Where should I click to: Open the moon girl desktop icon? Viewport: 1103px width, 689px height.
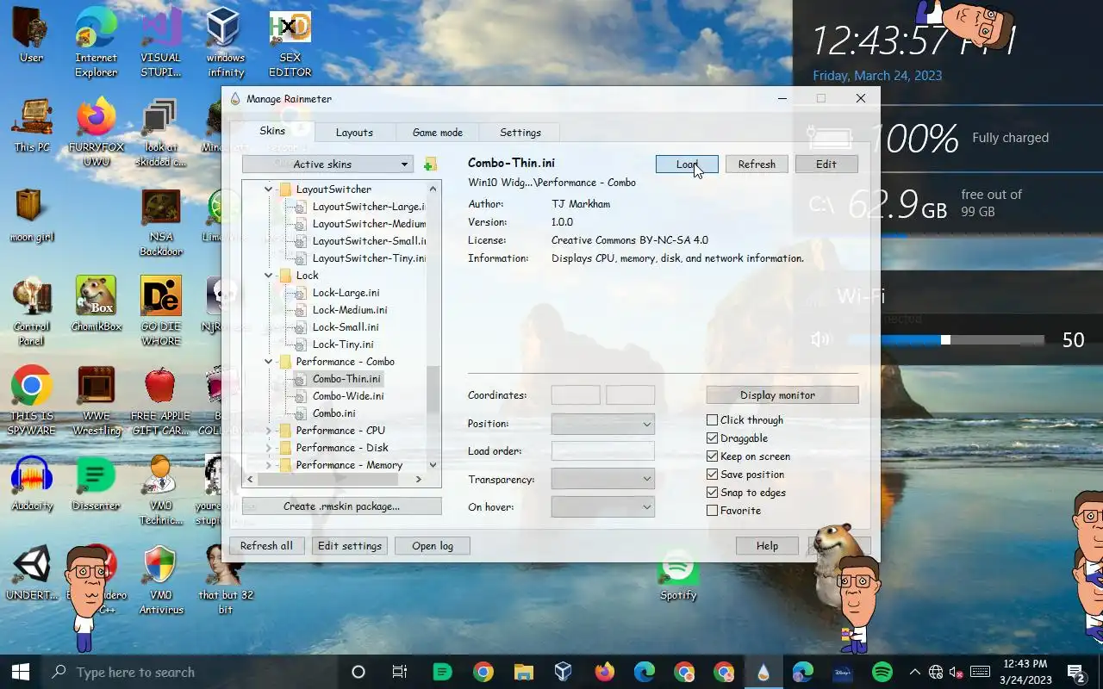[x=31, y=215]
